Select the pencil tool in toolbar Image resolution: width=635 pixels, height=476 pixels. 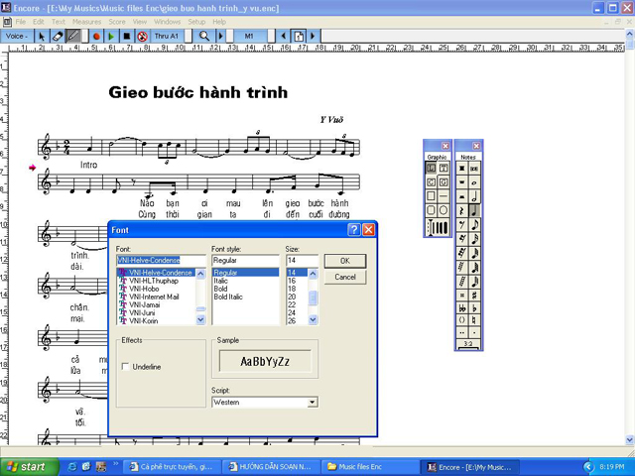pyautogui.click(x=73, y=36)
